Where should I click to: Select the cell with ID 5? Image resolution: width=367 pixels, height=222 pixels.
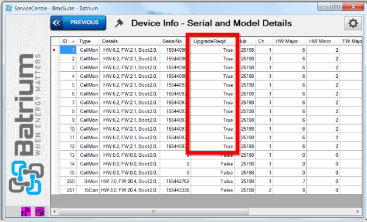coord(68,85)
